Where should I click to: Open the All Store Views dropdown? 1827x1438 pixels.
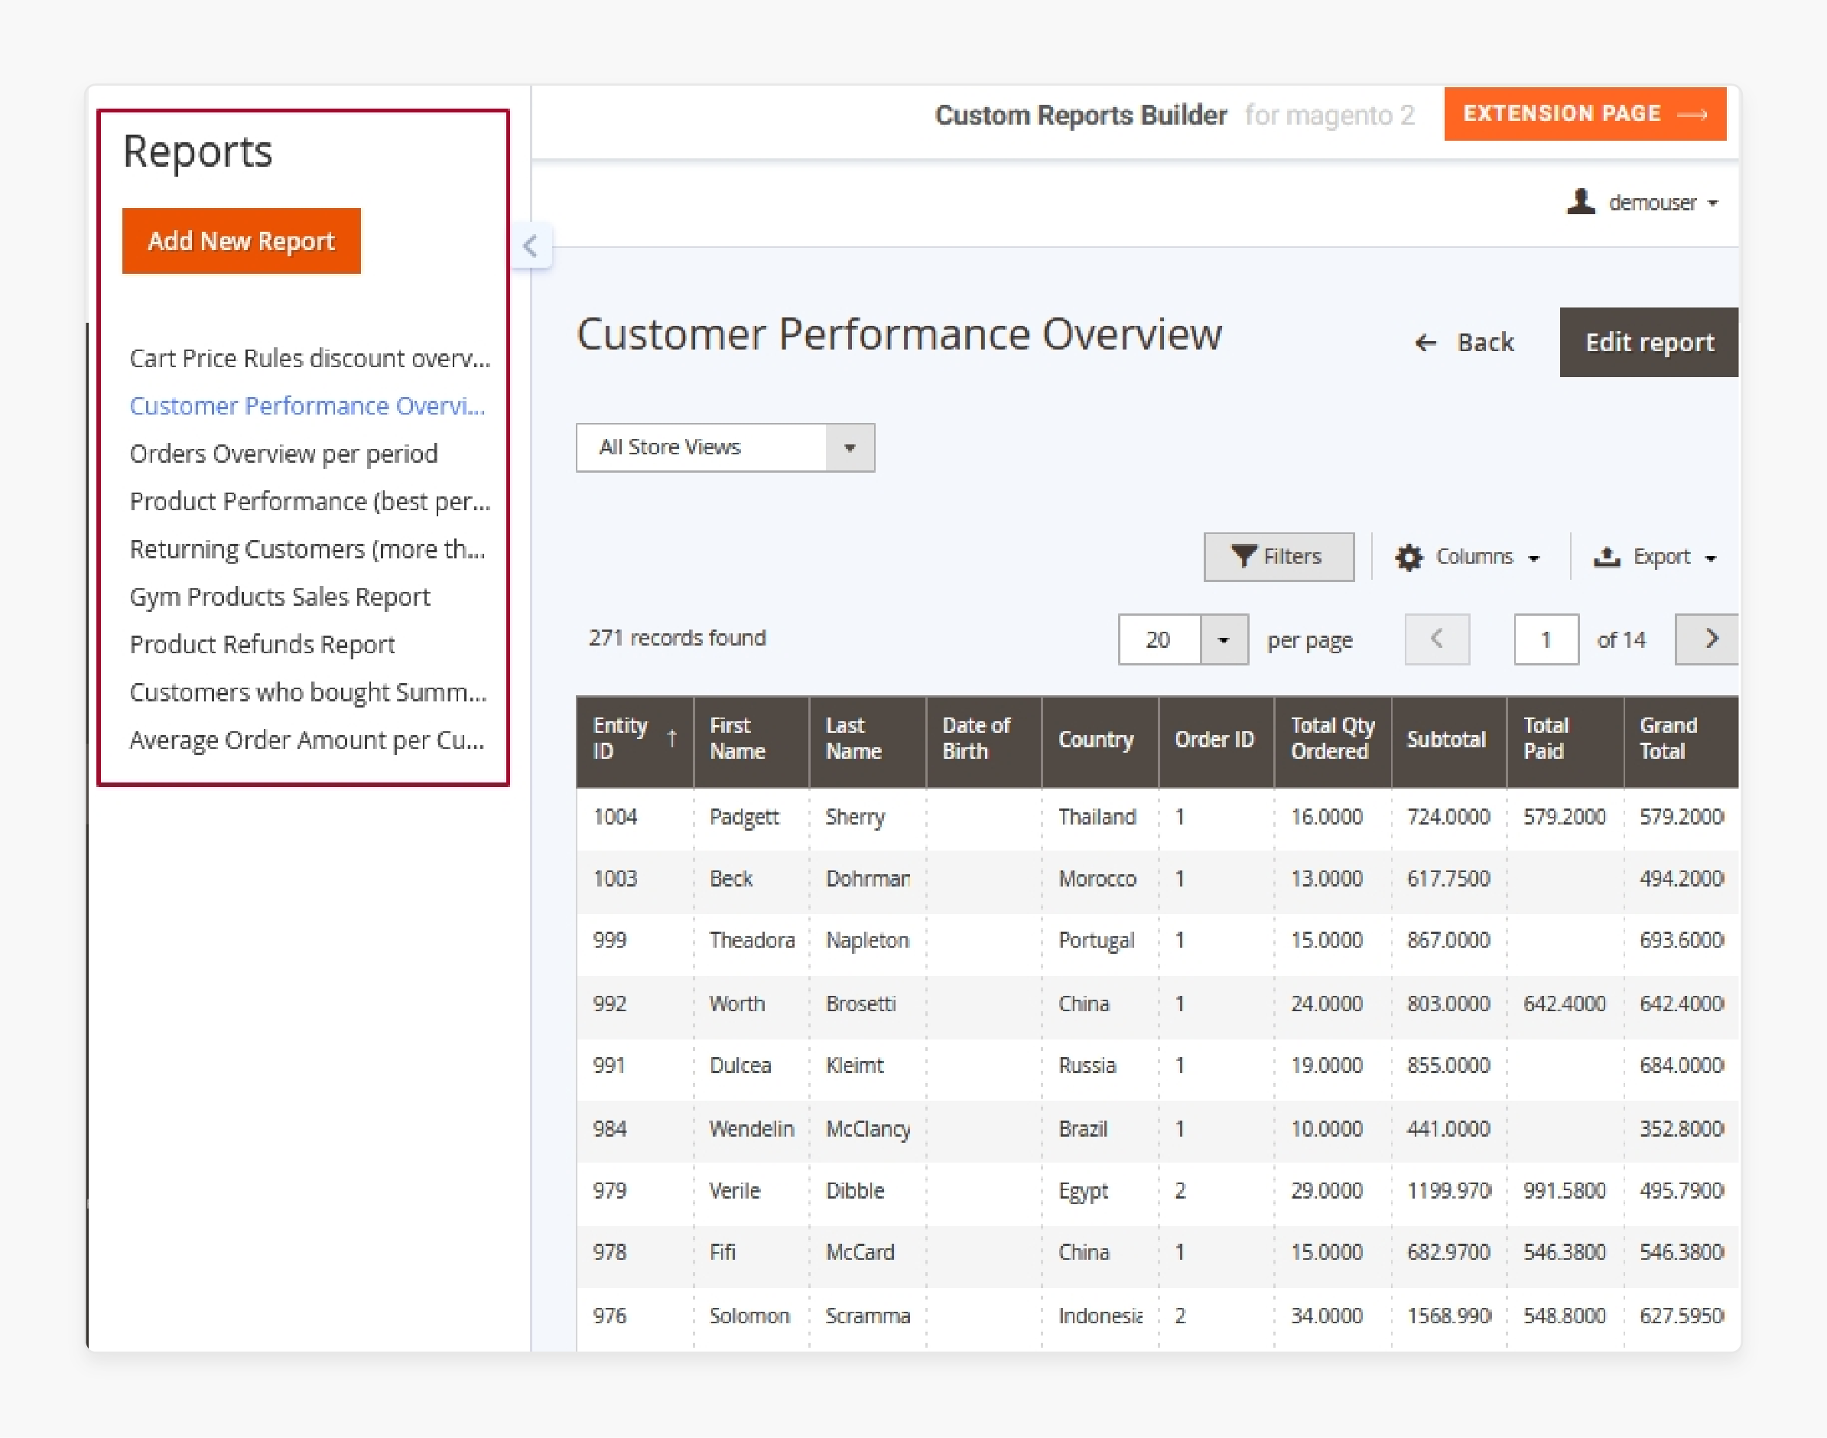click(x=726, y=447)
